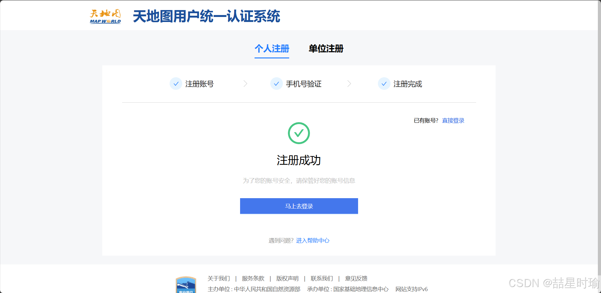Switch to the 单位注册 tab
This screenshot has width=601, height=293.
(x=326, y=49)
